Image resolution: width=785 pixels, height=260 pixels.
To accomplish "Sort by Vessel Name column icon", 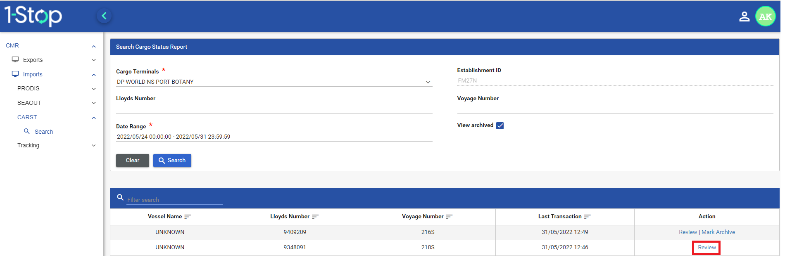I will (188, 217).
